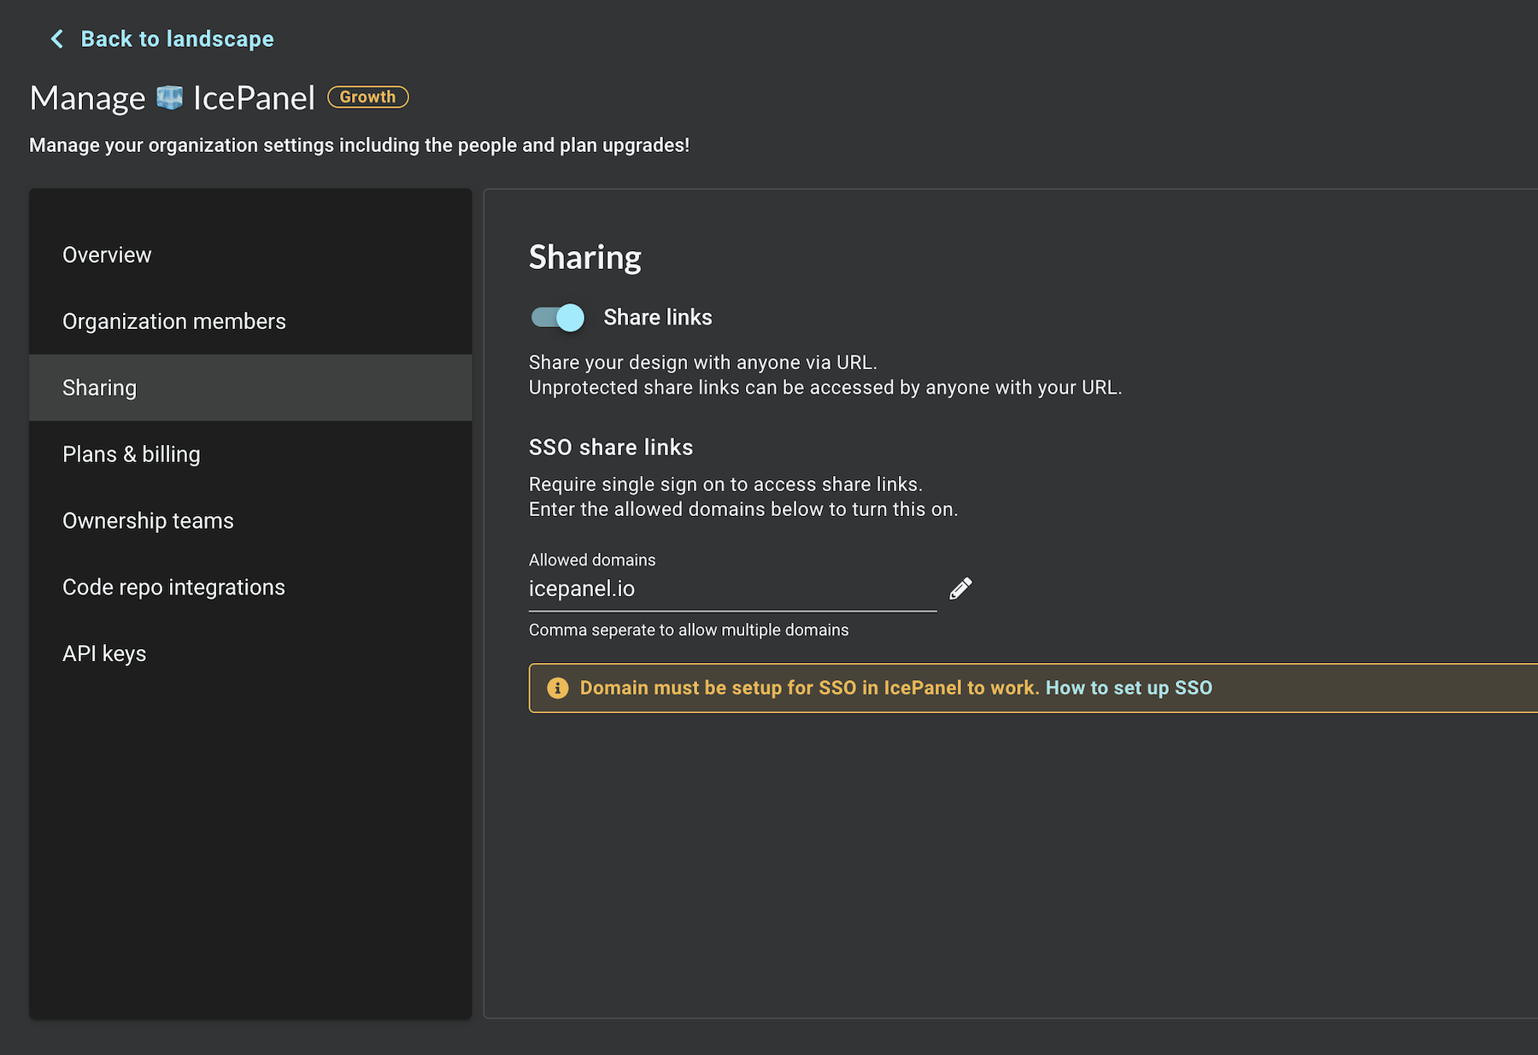Open the Ownership teams section
The image size is (1538, 1055).
pyautogui.click(x=148, y=521)
